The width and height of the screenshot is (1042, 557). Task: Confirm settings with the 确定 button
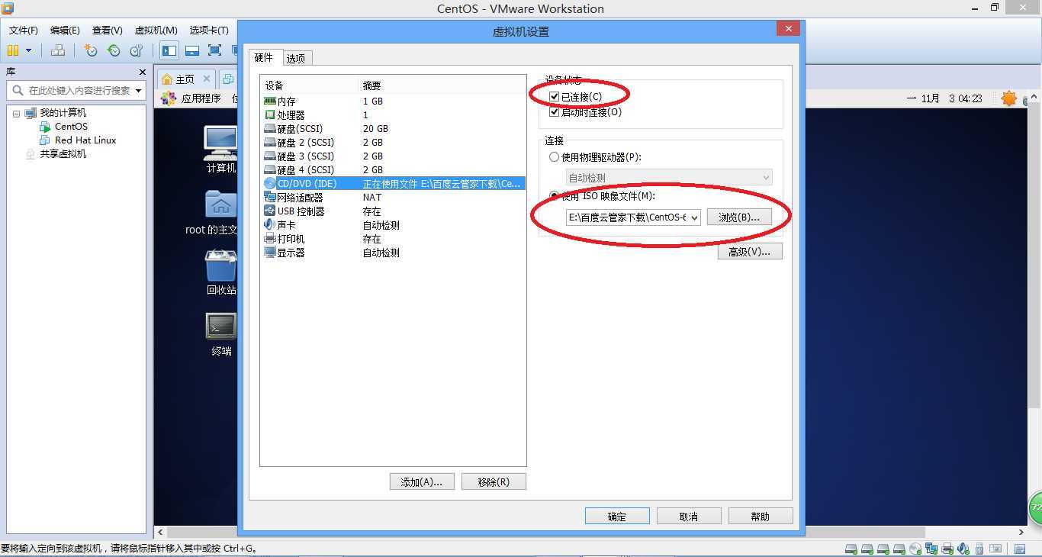pos(617,517)
